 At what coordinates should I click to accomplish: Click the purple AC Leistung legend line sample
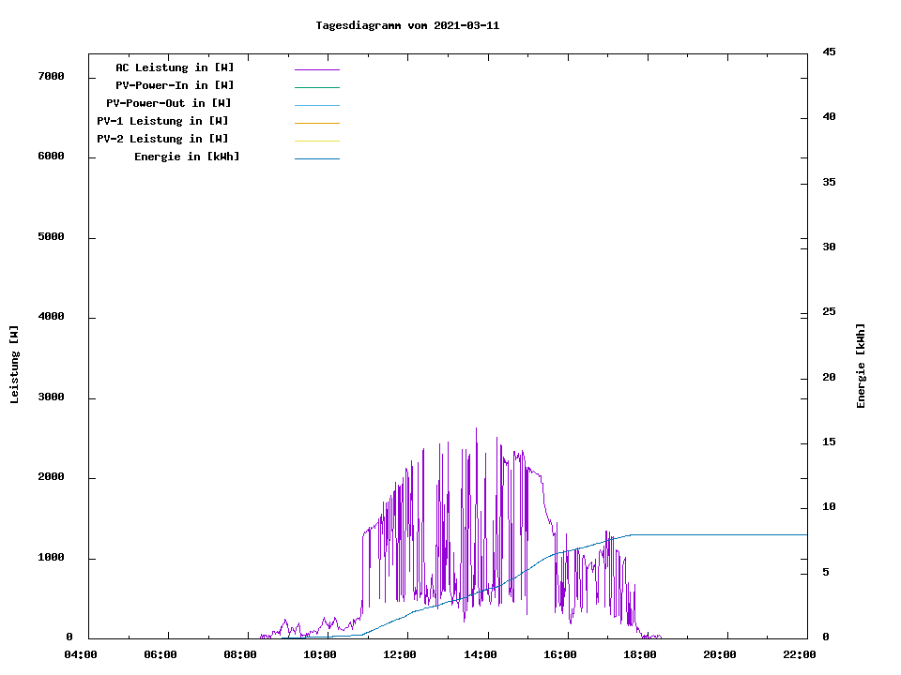click(316, 69)
